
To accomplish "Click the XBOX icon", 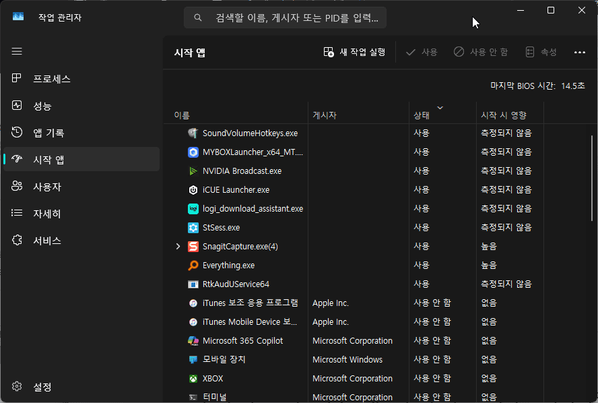I will coord(193,379).
